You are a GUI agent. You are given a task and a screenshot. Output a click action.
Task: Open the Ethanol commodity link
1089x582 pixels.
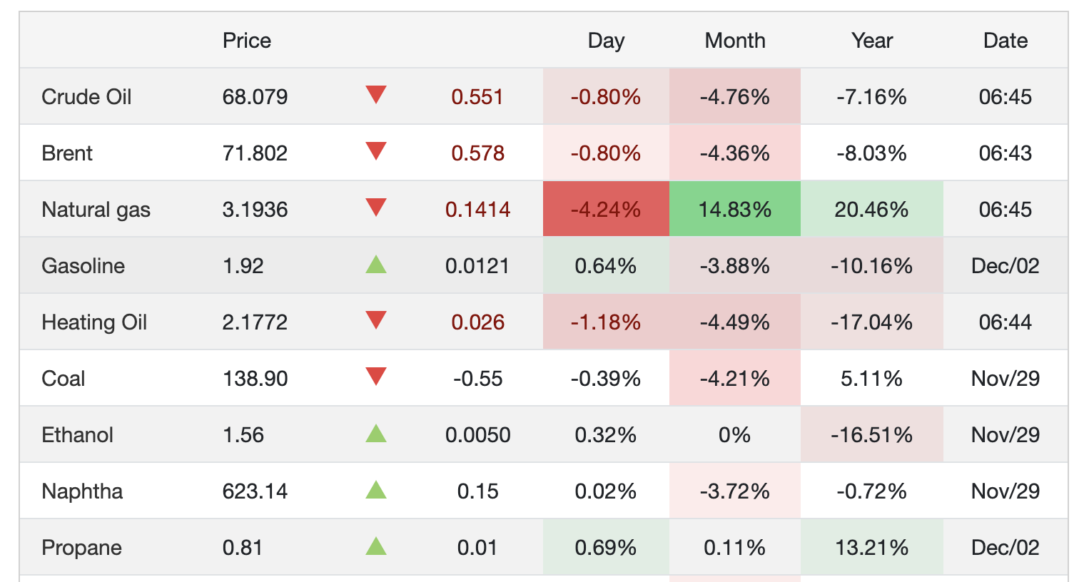[x=78, y=434]
